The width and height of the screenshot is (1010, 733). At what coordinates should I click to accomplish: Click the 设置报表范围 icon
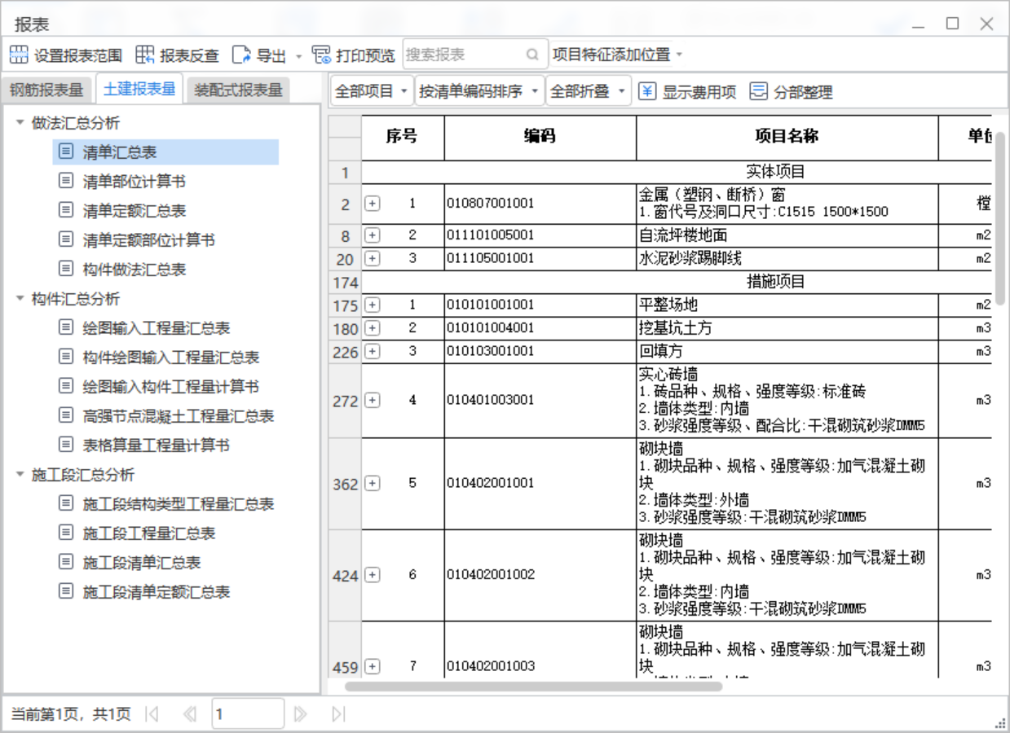coord(18,55)
